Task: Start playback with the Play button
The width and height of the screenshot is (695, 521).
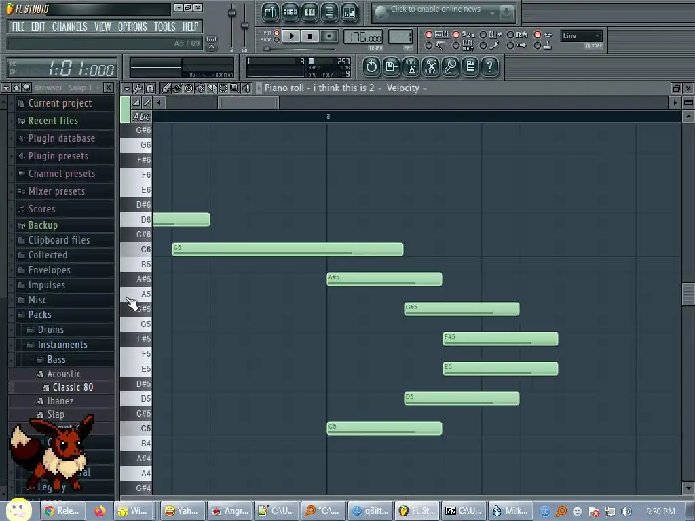Action: click(290, 37)
